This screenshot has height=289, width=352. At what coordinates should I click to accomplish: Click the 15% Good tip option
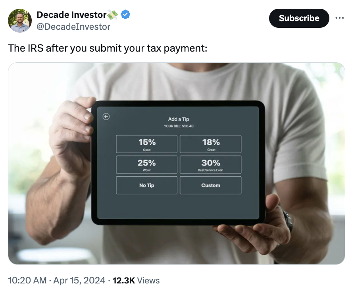(146, 144)
